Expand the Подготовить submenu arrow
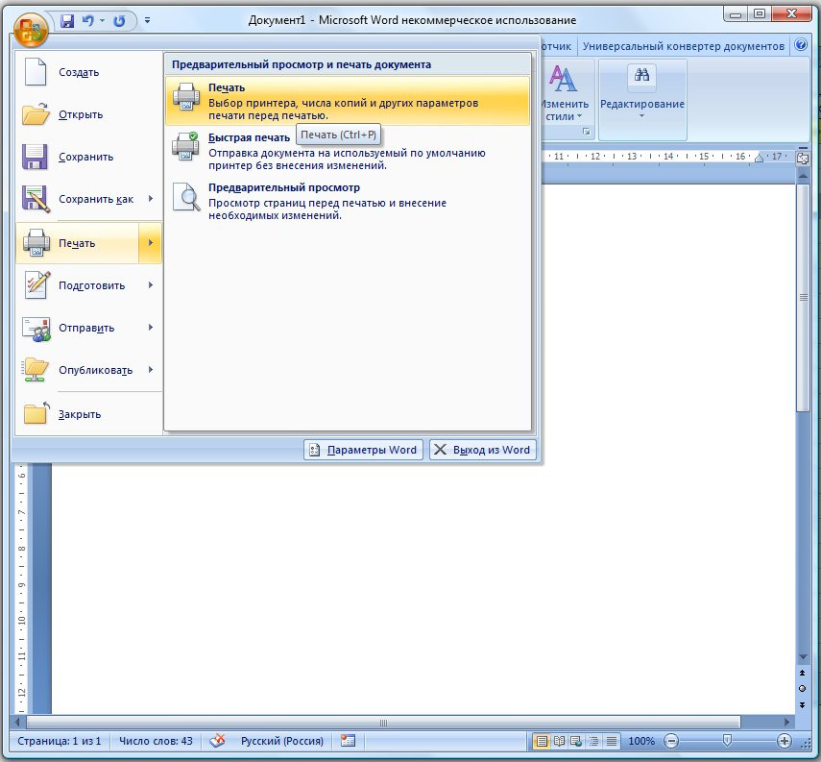Viewport: 821px width, 762px height. [x=151, y=285]
